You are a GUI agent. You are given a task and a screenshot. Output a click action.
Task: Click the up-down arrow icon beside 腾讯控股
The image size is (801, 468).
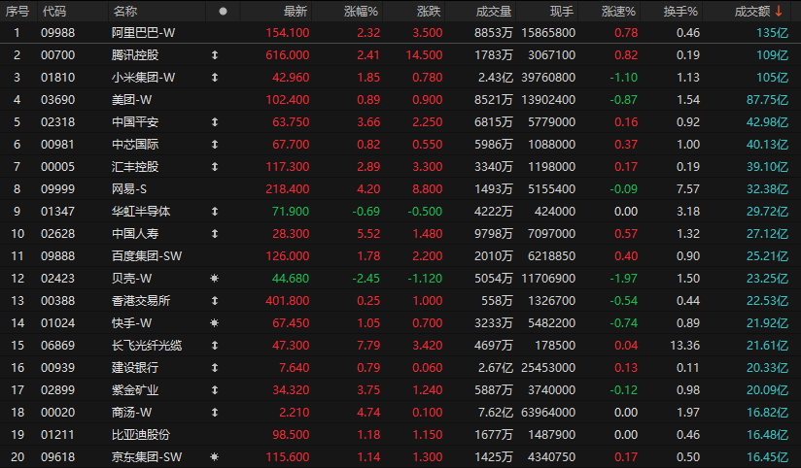[x=215, y=54]
